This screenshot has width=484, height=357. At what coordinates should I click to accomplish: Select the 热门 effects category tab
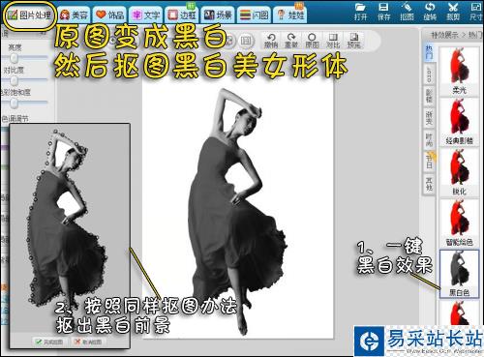click(x=429, y=52)
